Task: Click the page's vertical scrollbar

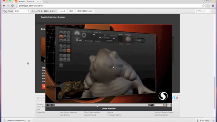Action: tap(215, 93)
